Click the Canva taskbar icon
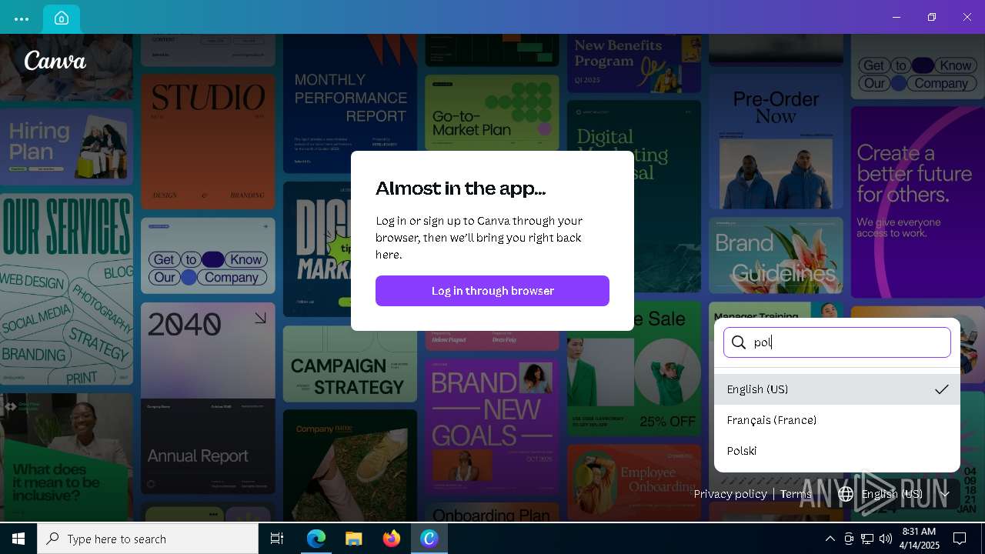 (429, 539)
